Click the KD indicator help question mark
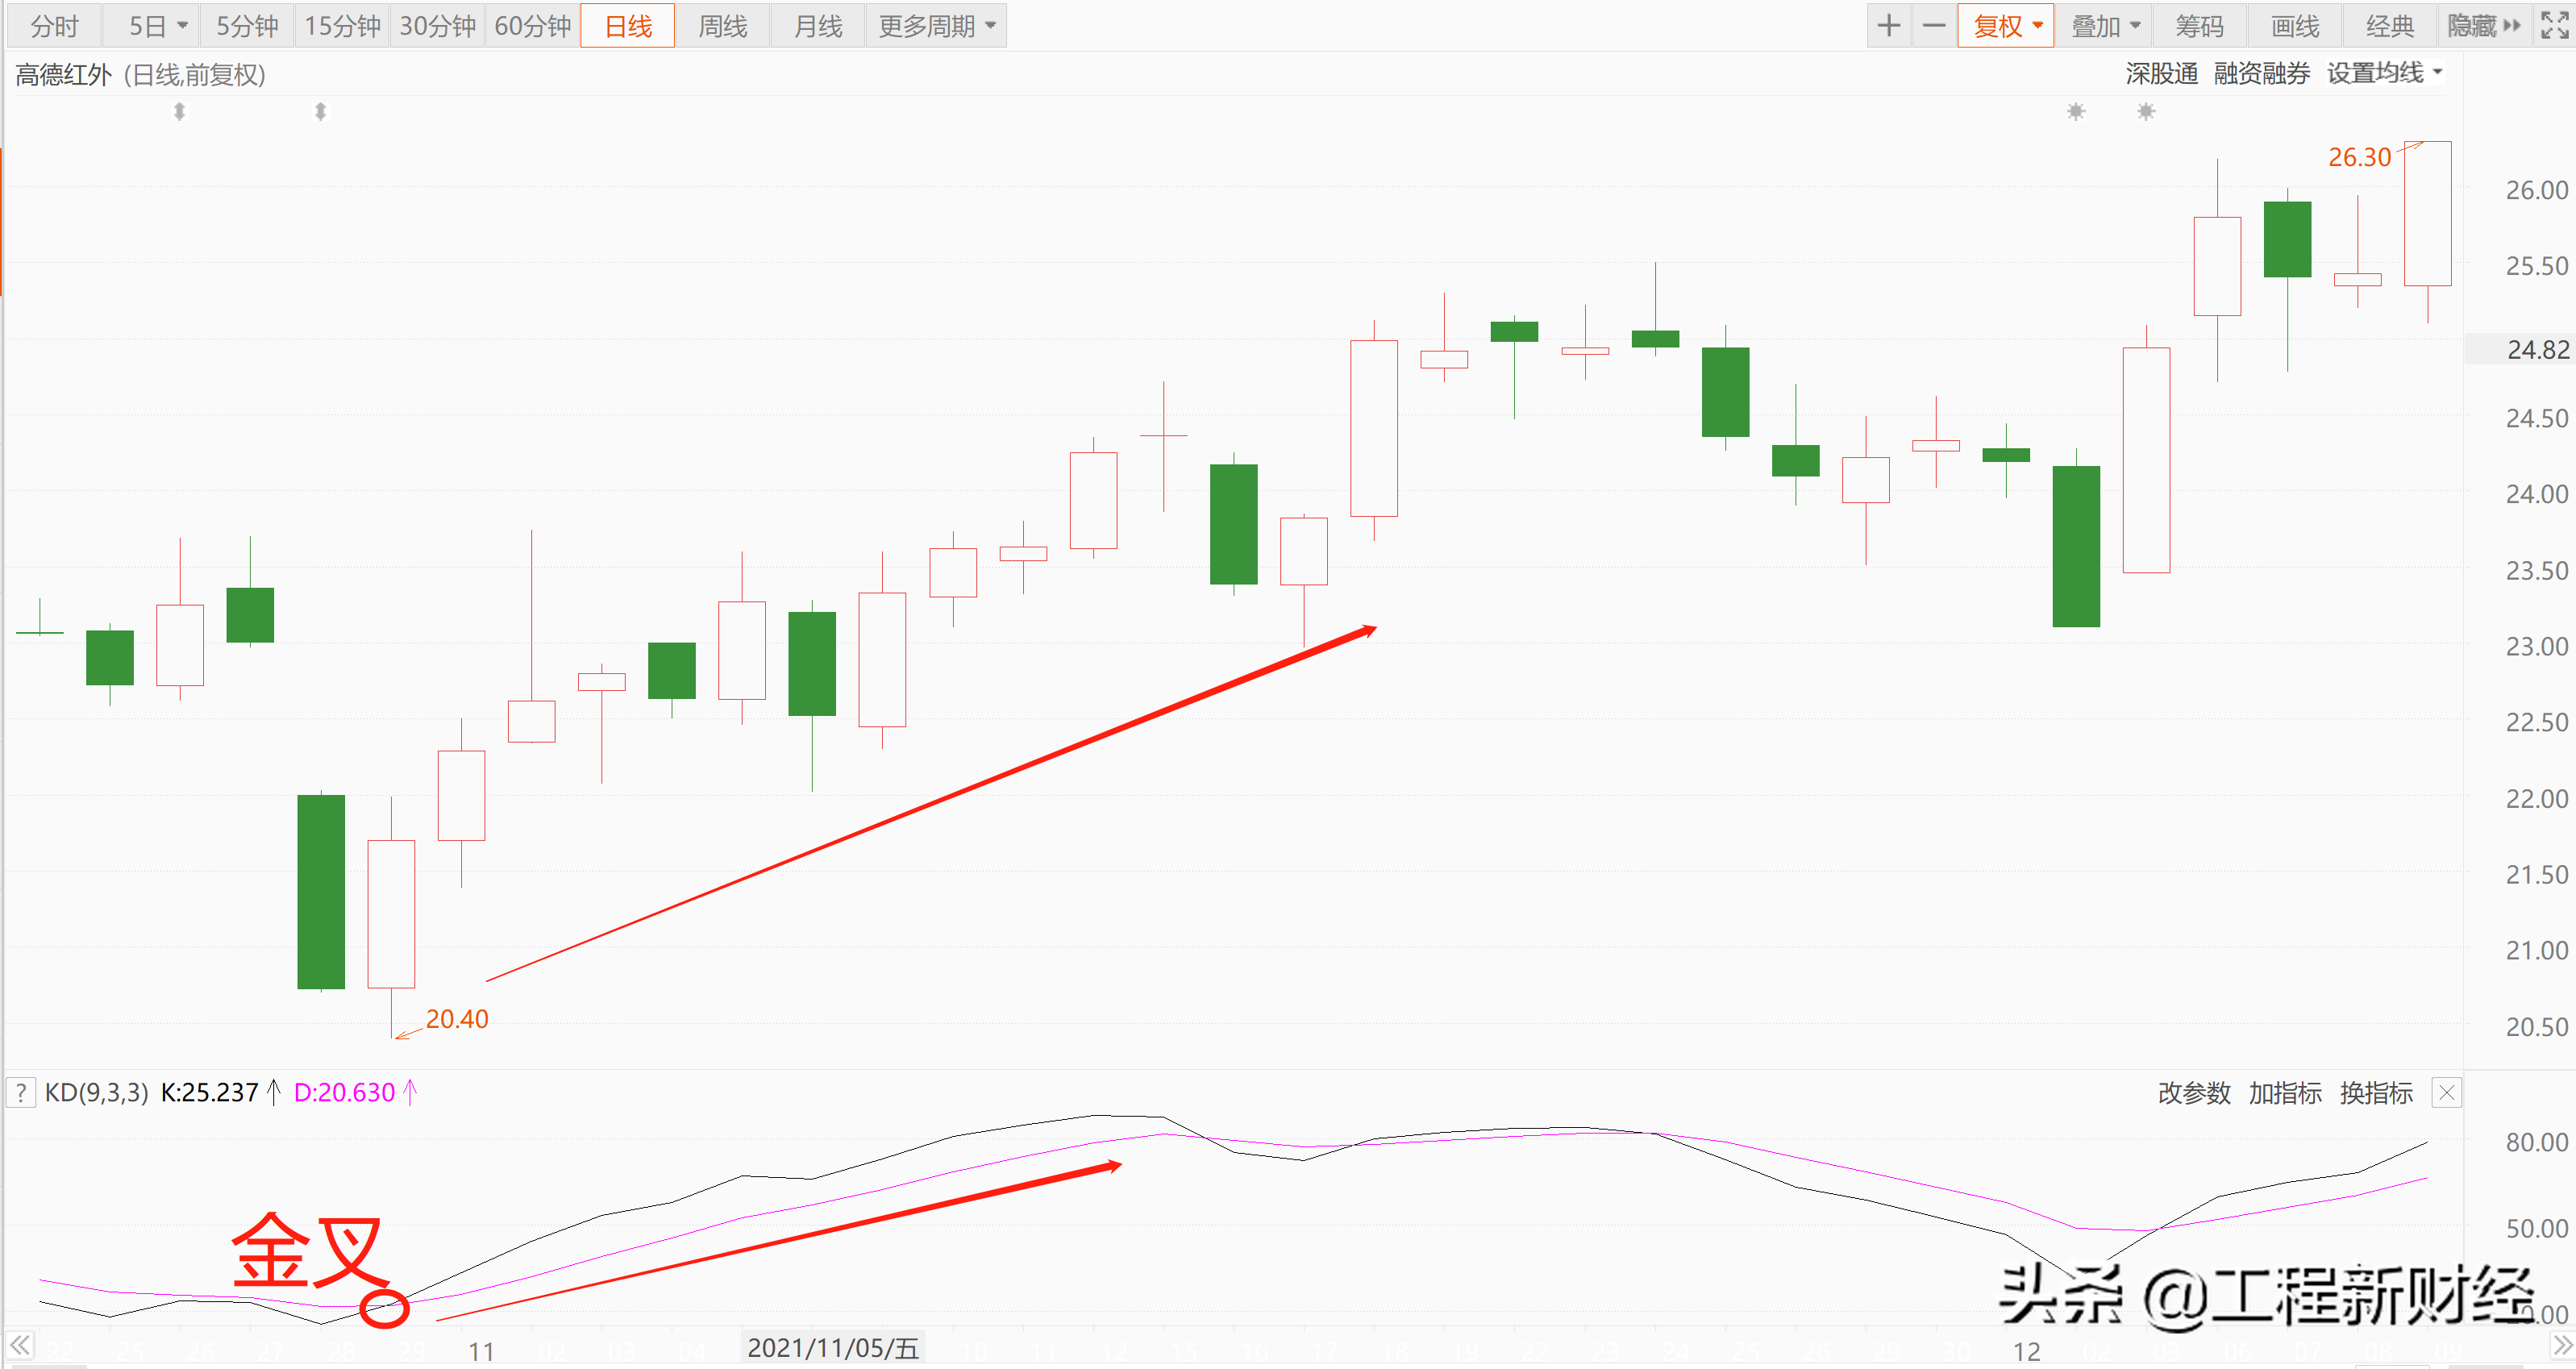This screenshot has height=1369, width=2576. 21,1093
